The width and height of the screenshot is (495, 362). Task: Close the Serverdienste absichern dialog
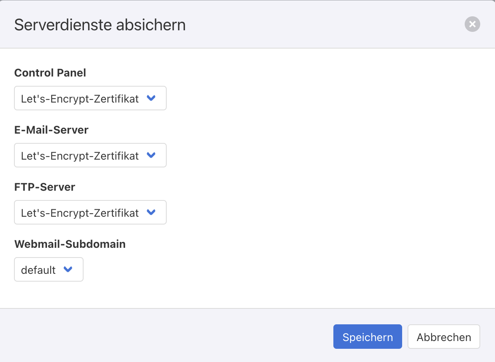472,24
